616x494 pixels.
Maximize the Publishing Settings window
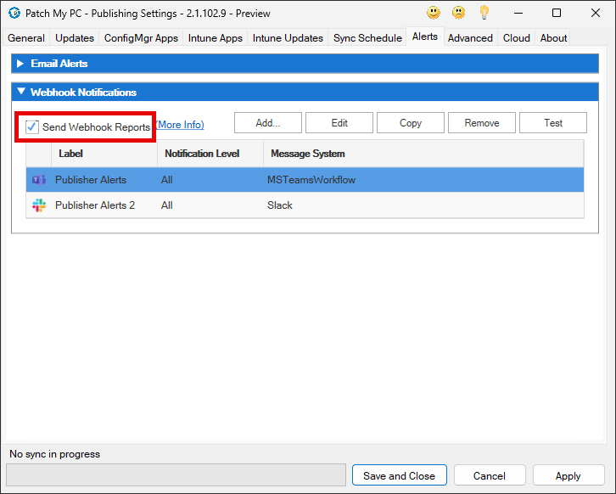(557, 13)
